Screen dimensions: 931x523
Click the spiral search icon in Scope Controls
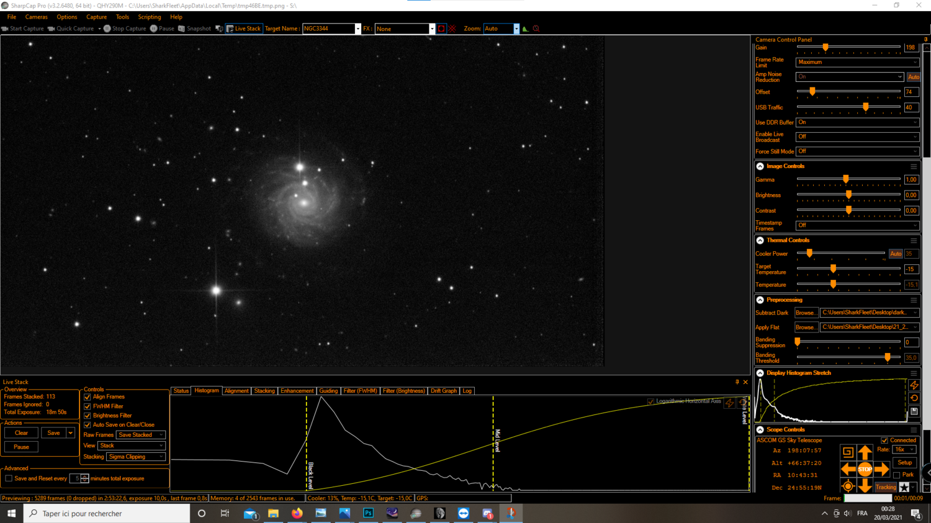pos(848,452)
